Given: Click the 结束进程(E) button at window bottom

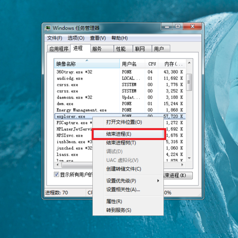Looking at the screenshot, I should [178, 175].
